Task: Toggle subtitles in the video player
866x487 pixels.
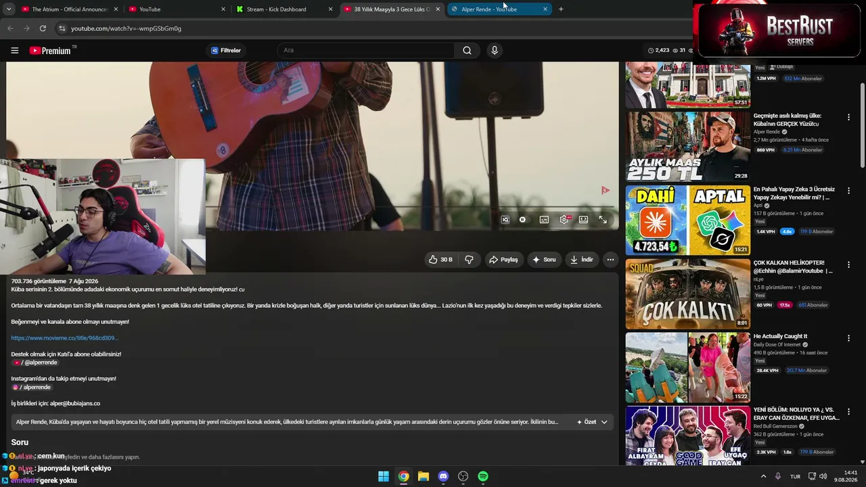Action: [x=544, y=220]
